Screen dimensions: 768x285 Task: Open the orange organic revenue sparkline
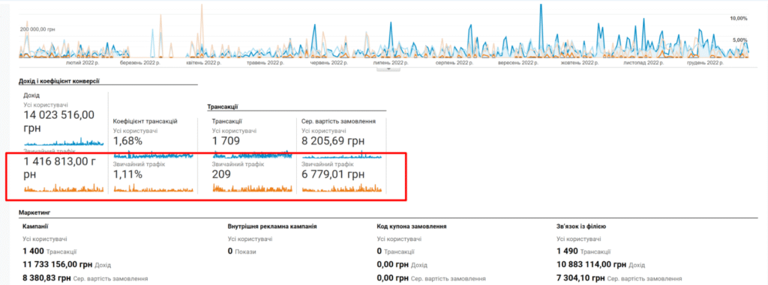pos(64,188)
